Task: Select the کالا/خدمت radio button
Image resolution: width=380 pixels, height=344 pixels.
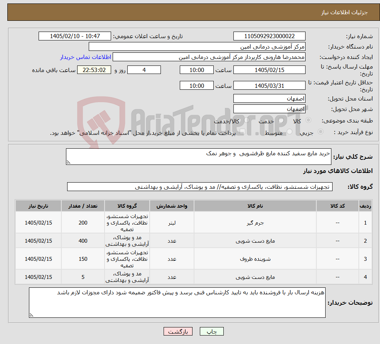Action: click(x=247, y=120)
